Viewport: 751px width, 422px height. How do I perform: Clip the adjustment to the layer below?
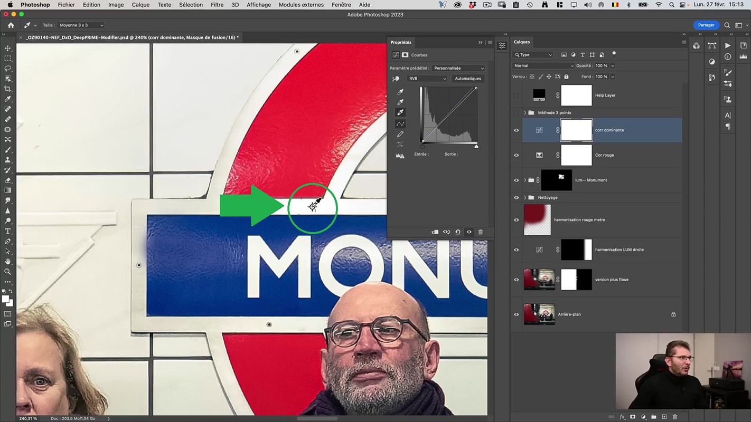pos(435,232)
